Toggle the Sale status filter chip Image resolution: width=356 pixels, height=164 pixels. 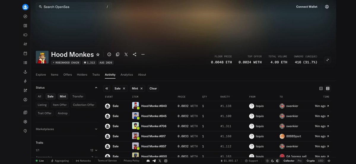pyautogui.click(x=50, y=96)
